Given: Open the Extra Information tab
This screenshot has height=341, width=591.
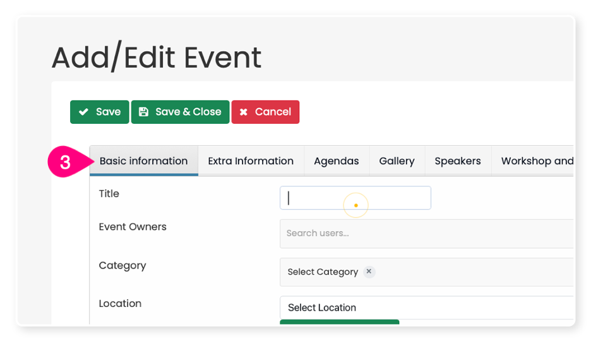Looking at the screenshot, I should pos(251,161).
